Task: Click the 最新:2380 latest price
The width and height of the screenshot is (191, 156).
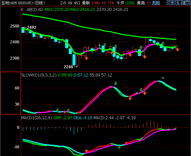Action: 91,3
